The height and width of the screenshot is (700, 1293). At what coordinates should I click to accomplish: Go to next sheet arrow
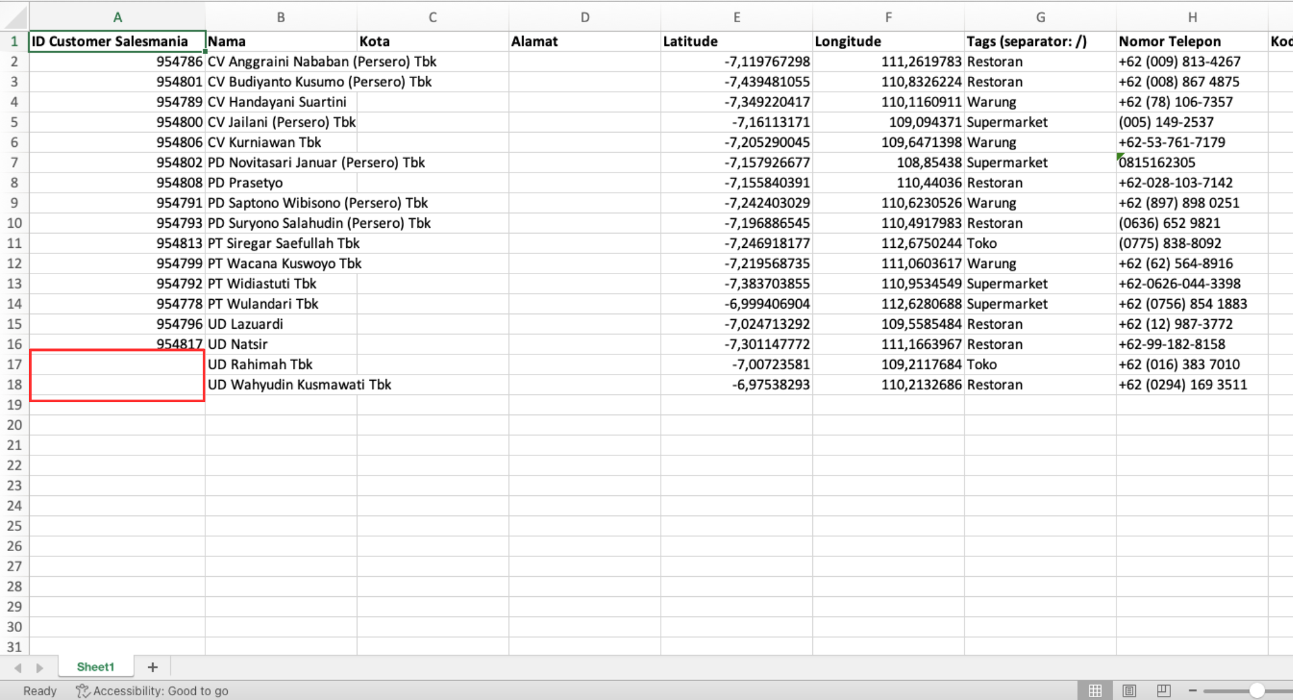[40, 668]
